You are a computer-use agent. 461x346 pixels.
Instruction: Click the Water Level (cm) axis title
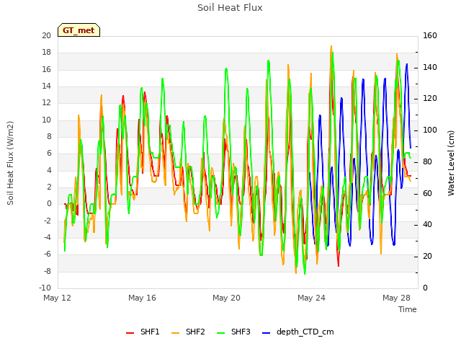tap(450, 164)
